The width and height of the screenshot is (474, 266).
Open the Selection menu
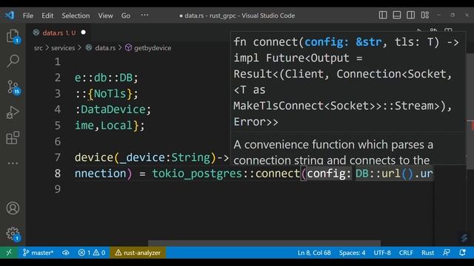76,16
